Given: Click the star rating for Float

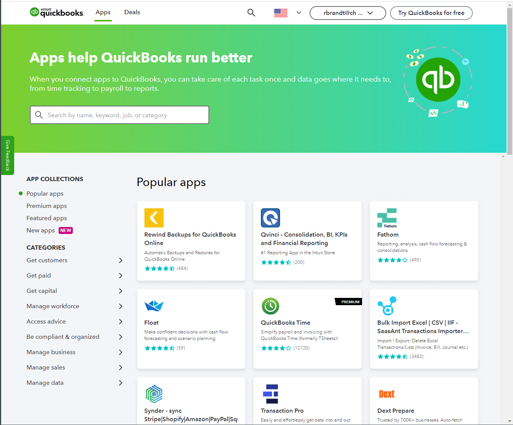Looking at the screenshot, I should pyautogui.click(x=159, y=348).
